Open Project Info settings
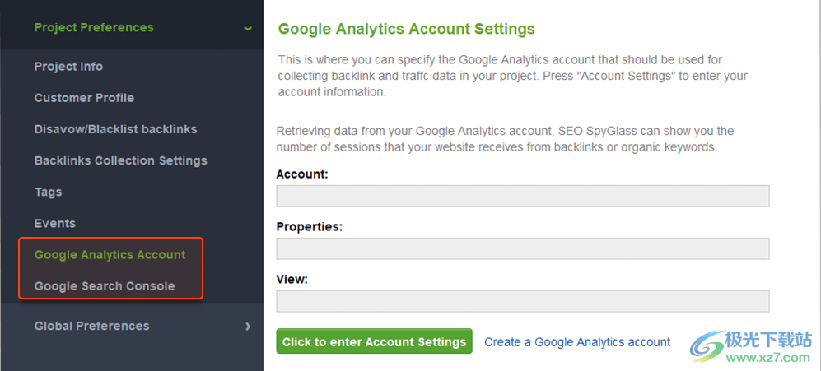The width and height of the screenshot is (821, 371). point(68,67)
